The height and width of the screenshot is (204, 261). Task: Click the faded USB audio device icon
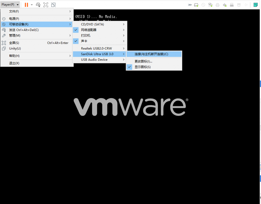[246, 5]
